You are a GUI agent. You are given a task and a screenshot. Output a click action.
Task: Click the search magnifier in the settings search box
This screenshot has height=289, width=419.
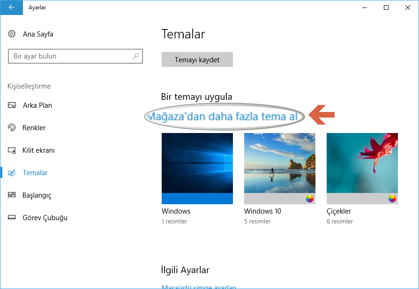tap(136, 56)
